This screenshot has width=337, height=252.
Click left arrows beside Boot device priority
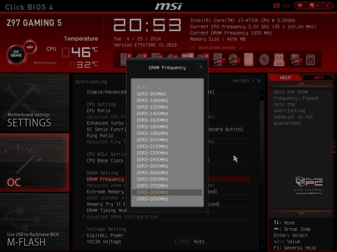[192, 48]
